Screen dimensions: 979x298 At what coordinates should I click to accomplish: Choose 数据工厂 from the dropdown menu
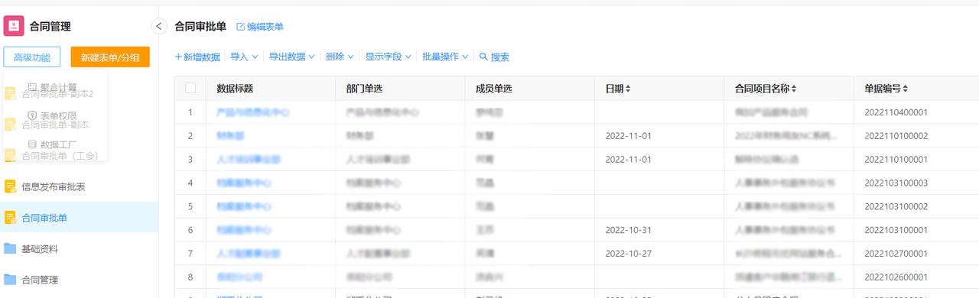53,144
